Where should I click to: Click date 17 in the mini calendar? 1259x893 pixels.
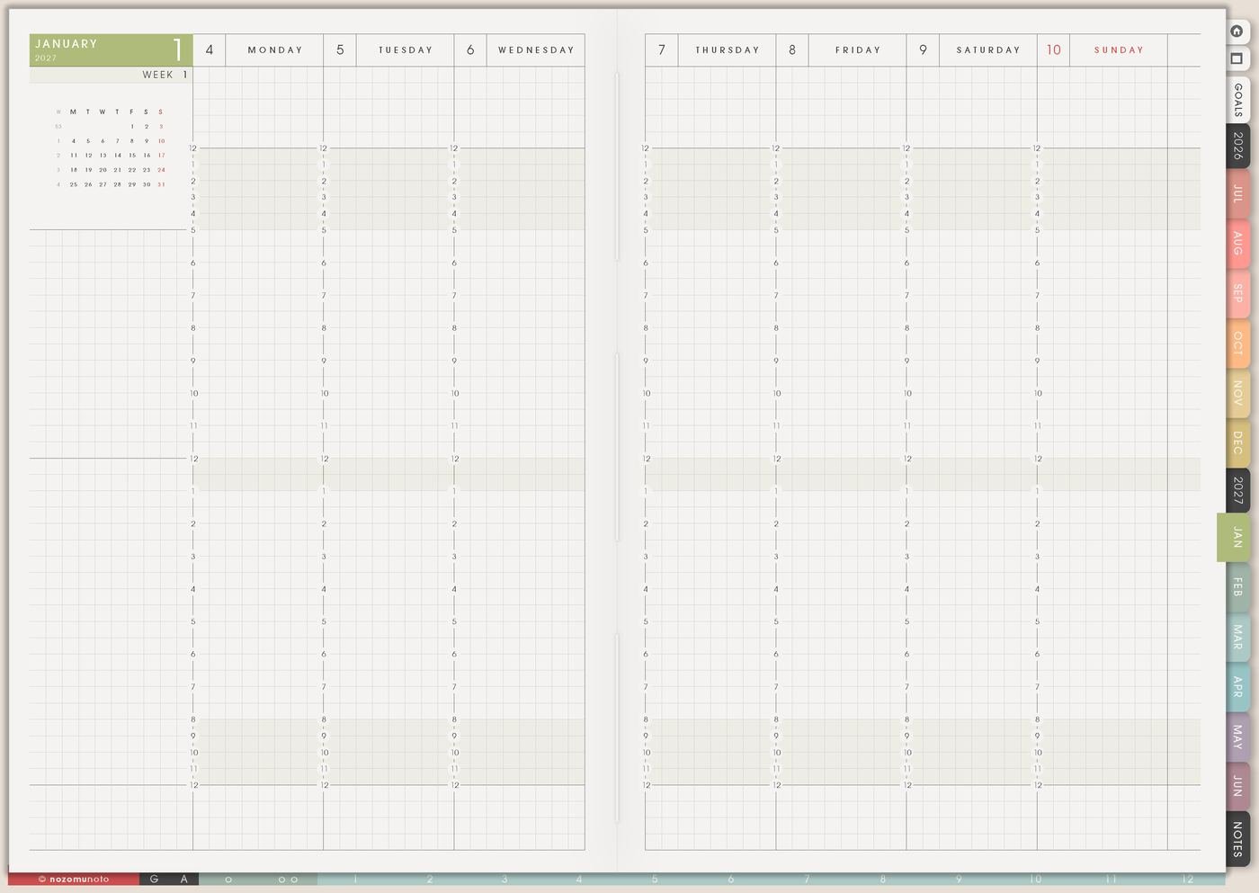[161, 156]
